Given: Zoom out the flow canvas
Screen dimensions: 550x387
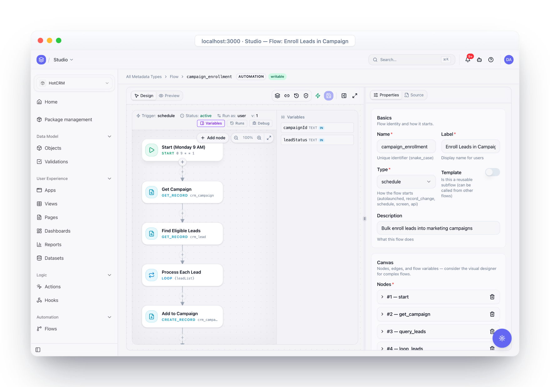Looking at the screenshot, I should tap(236, 138).
